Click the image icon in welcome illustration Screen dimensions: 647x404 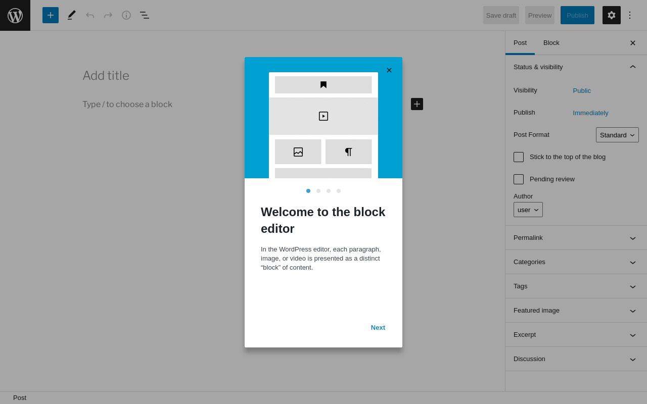tap(298, 152)
